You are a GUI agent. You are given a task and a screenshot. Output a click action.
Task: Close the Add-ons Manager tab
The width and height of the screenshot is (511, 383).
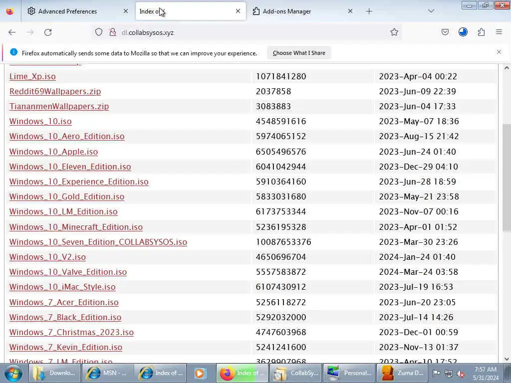[350, 11]
